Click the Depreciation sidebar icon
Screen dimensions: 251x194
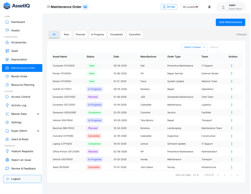click(7, 59)
